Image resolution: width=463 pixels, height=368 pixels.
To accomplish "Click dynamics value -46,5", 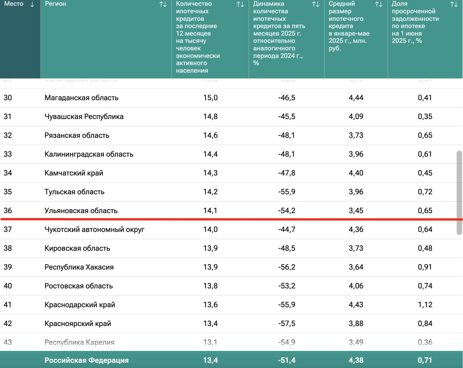I will click(287, 98).
